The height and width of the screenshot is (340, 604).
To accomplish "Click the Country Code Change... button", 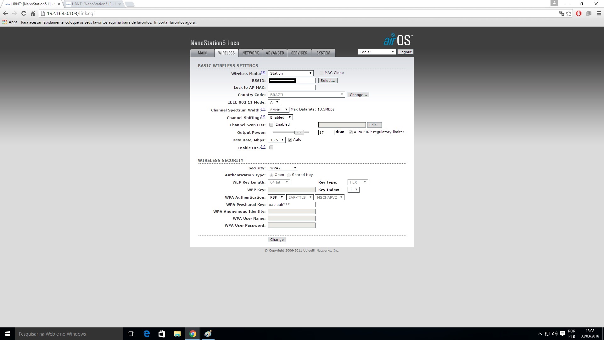I will coord(358,94).
